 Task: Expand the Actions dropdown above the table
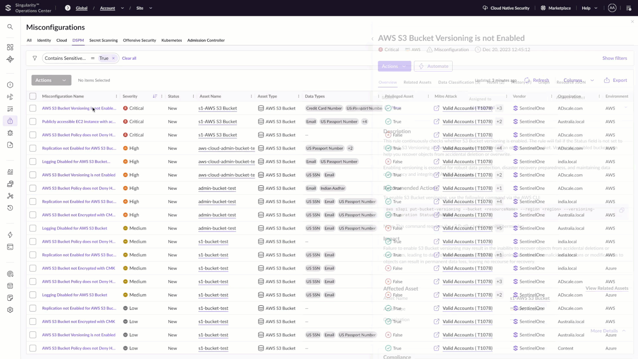pos(51,80)
